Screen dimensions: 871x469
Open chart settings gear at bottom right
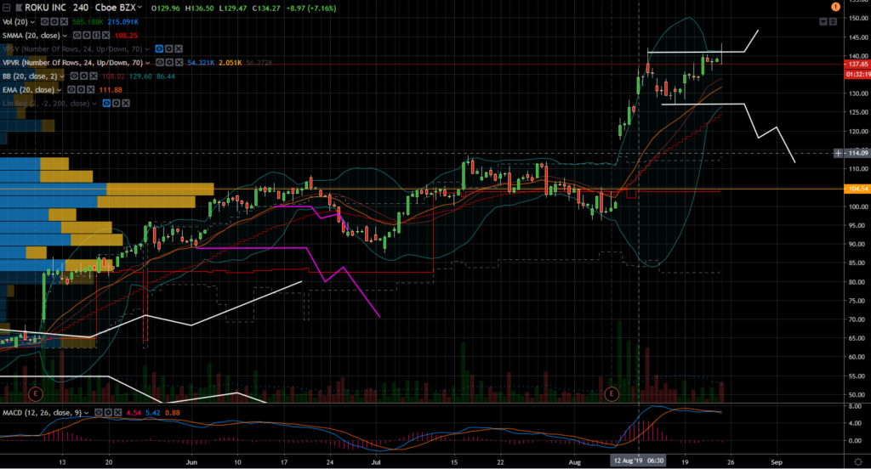tap(857, 462)
